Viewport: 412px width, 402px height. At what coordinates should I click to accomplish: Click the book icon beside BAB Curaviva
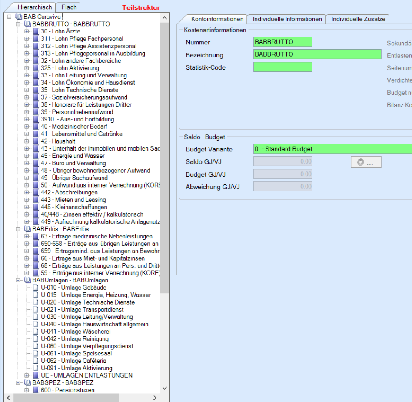tap(19, 17)
